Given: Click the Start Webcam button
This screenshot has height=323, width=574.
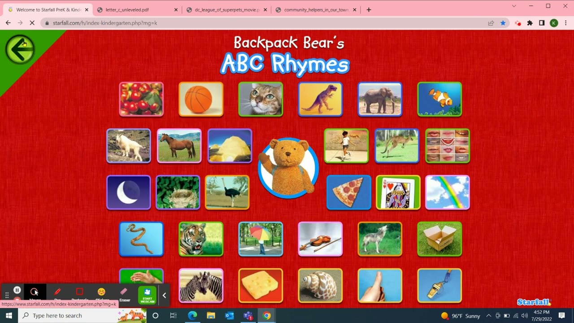Looking at the screenshot, I should [x=147, y=295].
